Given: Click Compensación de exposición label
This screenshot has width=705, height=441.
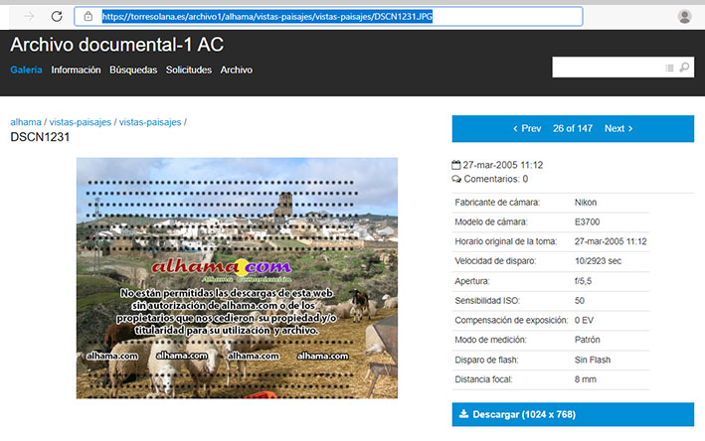Looking at the screenshot, I should 511,320.
